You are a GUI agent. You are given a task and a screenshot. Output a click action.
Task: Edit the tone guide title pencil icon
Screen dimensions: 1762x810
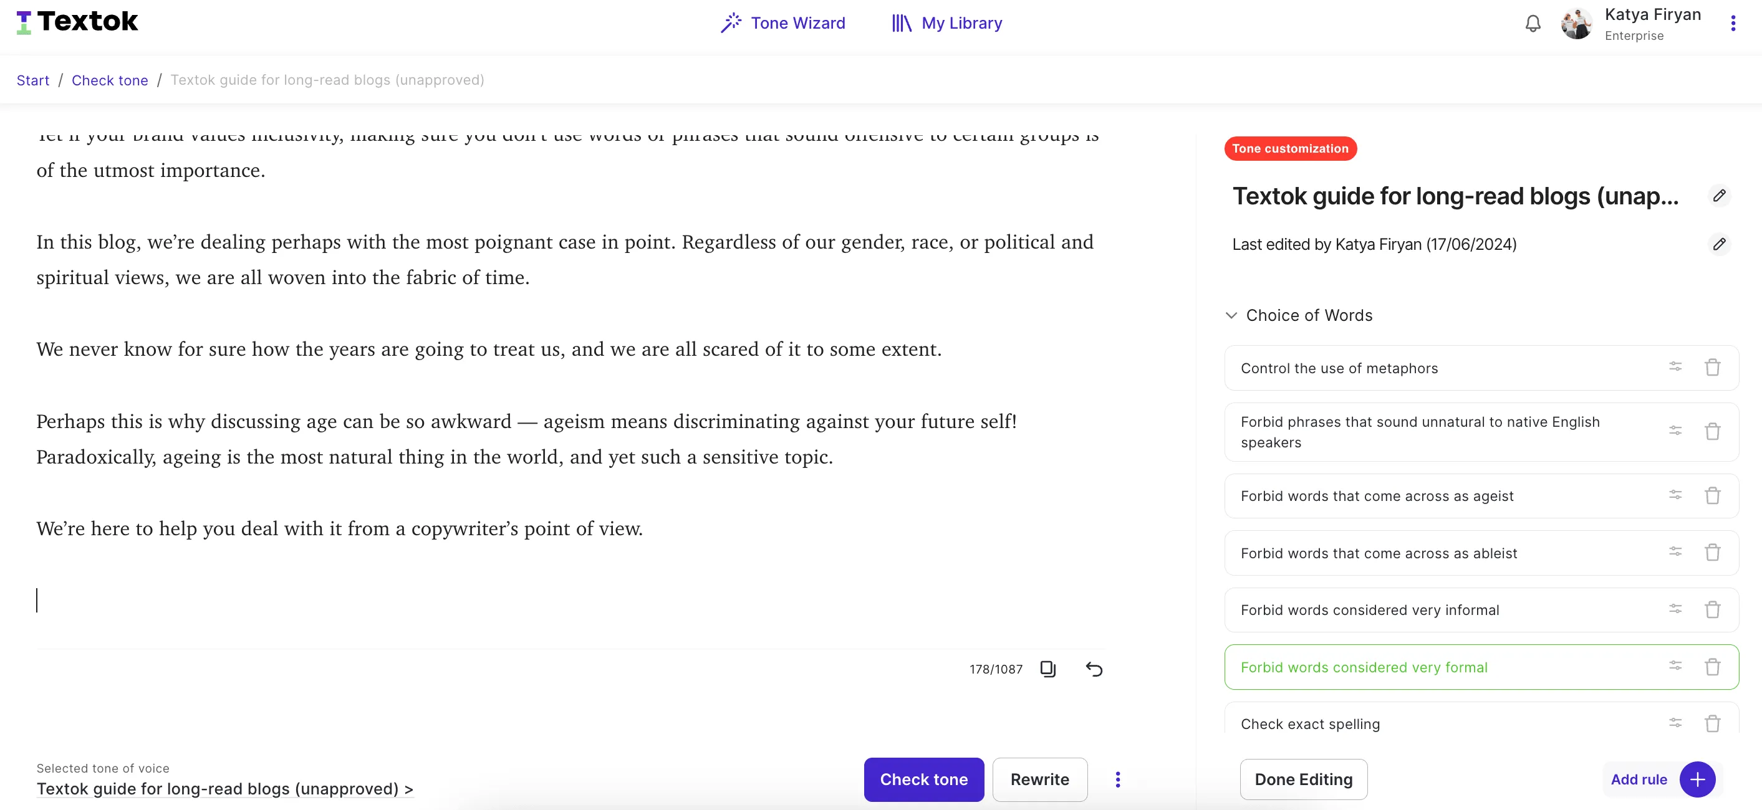[1719, 196]
